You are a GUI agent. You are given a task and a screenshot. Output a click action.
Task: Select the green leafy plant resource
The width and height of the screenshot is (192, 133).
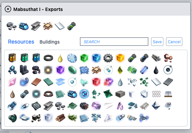72,118
